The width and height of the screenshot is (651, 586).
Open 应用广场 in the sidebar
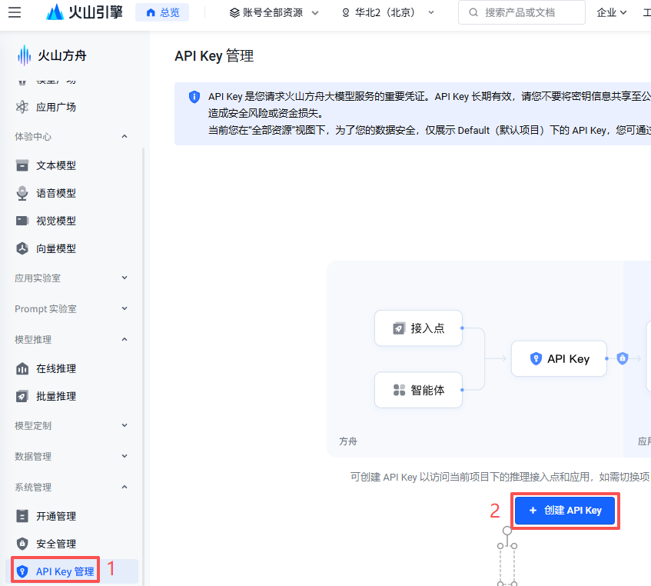(55, 107)
